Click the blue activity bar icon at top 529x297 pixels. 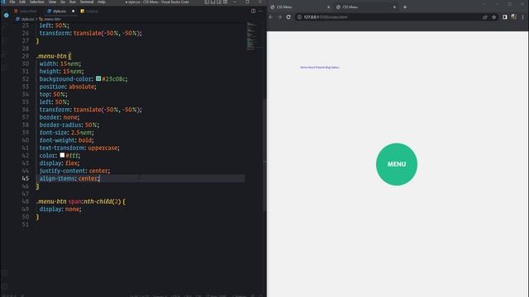pyautogui.click(x=6, y=15)
